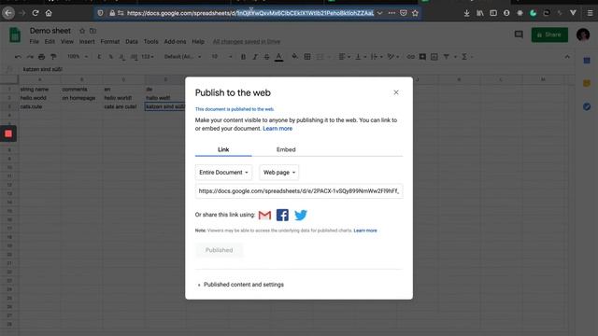Viewport: 598px width, 336px height.
Task: Open Keep side panel icon
Action: point(587,83)
